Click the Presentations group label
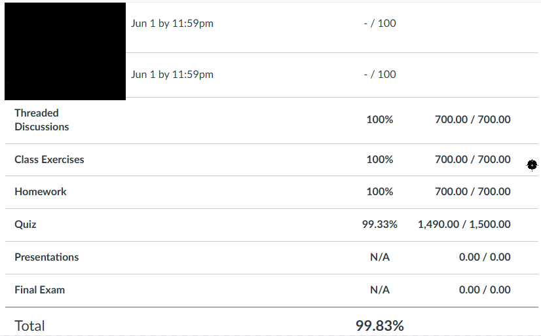 [47, 257]
